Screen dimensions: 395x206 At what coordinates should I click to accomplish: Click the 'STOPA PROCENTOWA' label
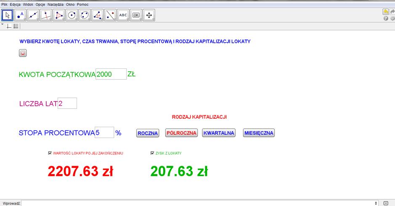57,133
